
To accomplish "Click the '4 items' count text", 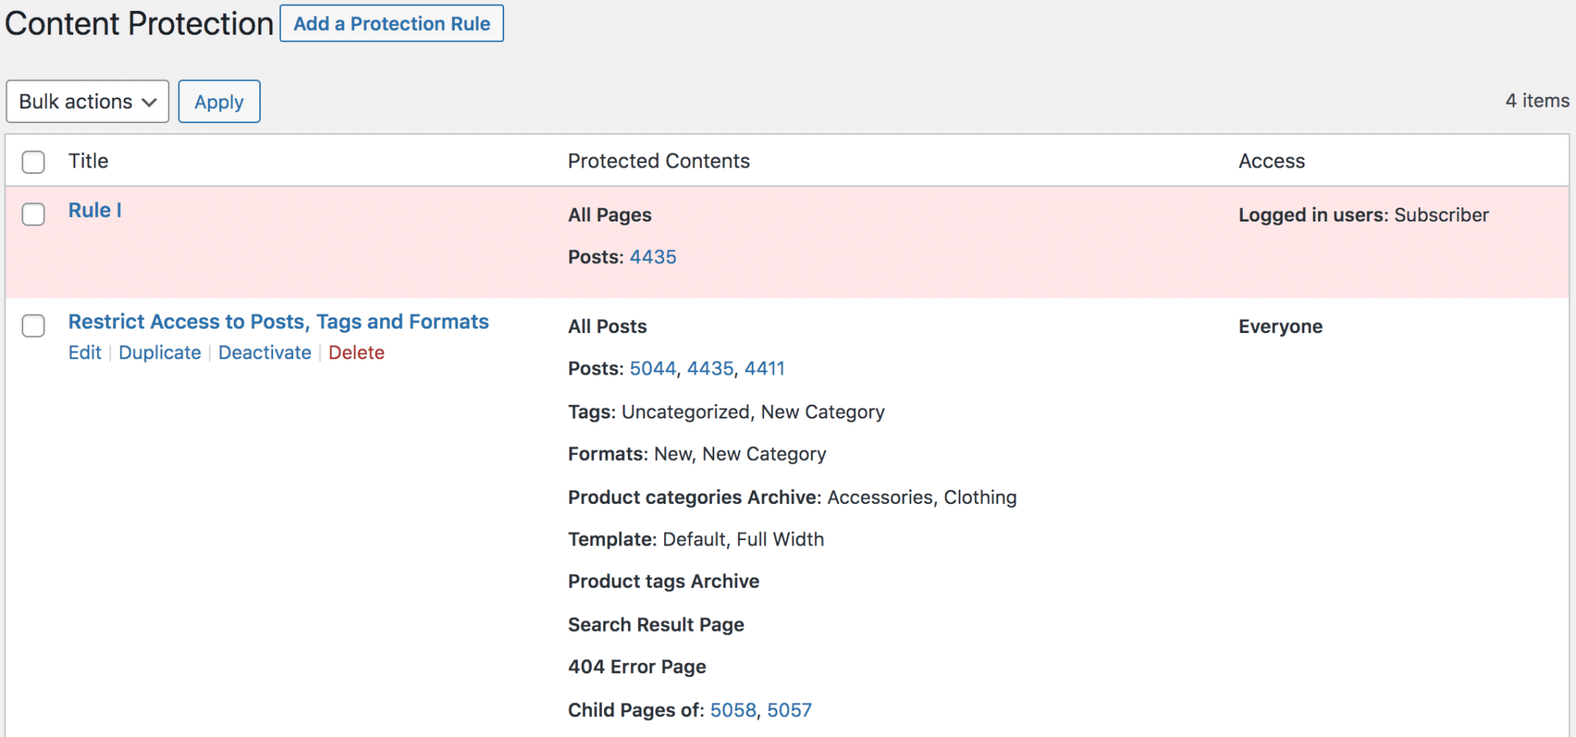I will coord(1538,101).
